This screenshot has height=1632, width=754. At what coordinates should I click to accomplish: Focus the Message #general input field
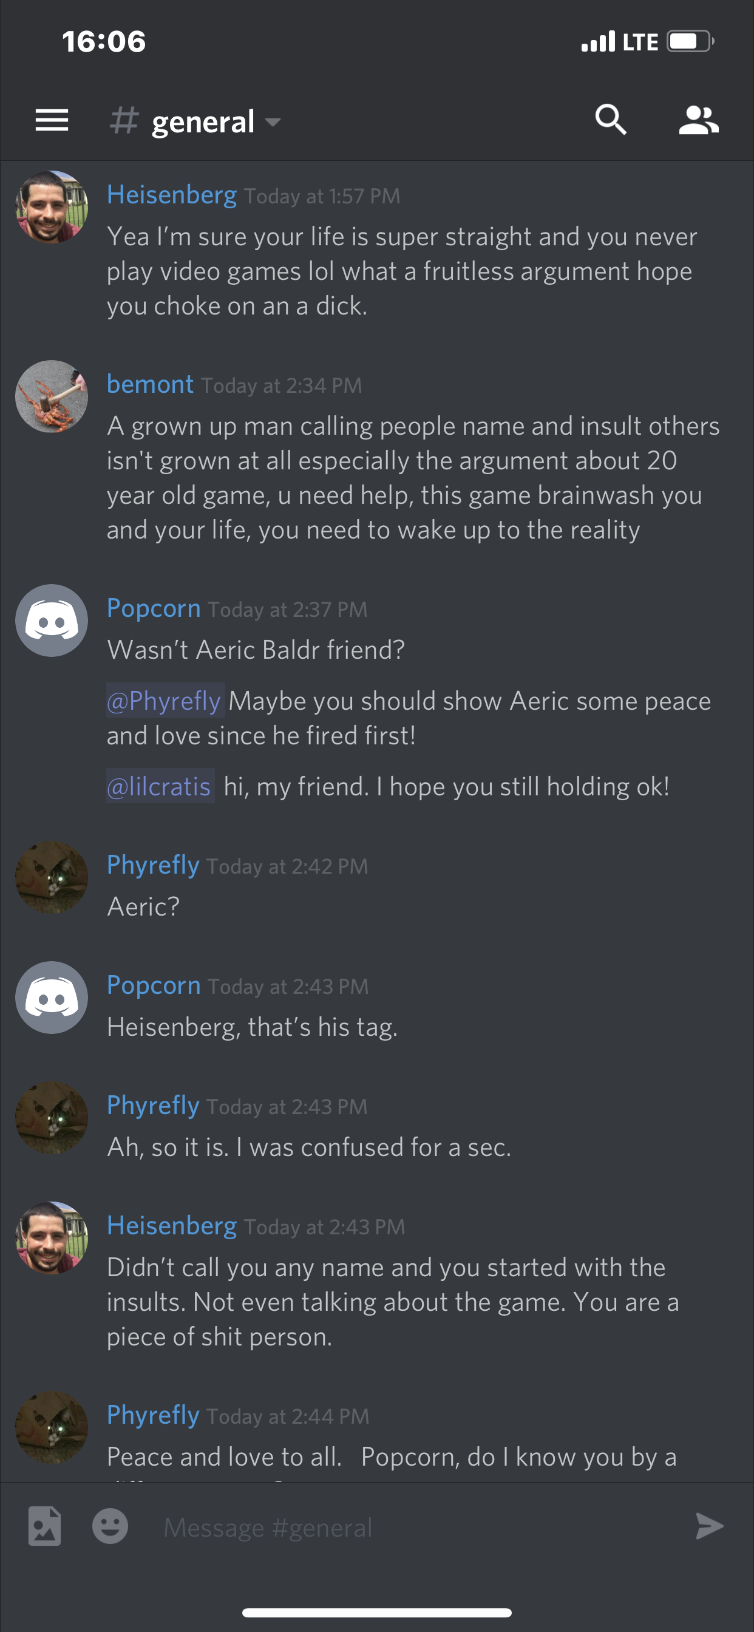(x=418, y=1528)
